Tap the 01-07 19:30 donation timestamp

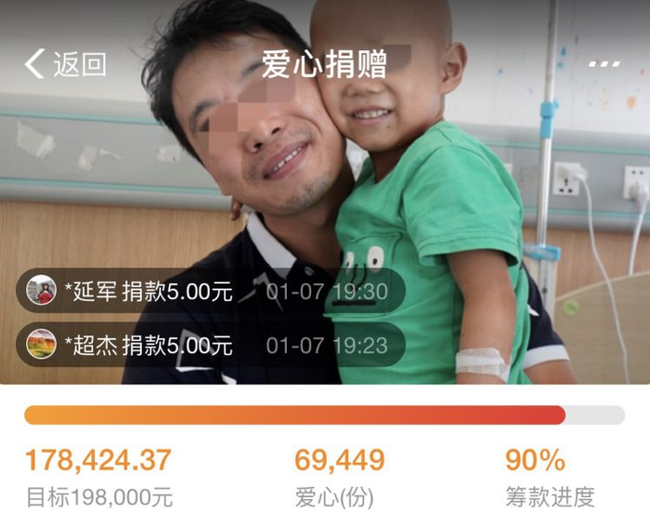327,292
